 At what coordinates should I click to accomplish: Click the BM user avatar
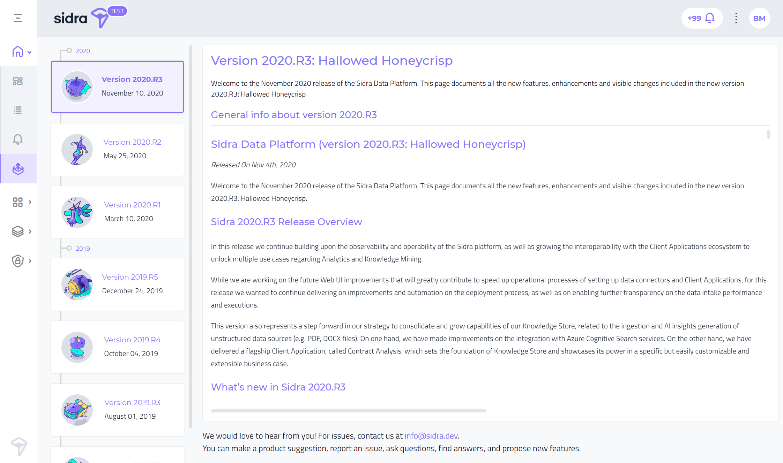click(759, 18)
